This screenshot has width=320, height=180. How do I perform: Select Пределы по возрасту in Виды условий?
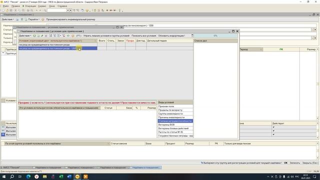click(x=175, y=110)
